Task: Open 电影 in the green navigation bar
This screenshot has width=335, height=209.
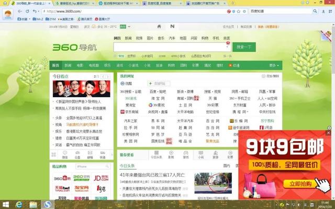Action: (x=80, y=65)
